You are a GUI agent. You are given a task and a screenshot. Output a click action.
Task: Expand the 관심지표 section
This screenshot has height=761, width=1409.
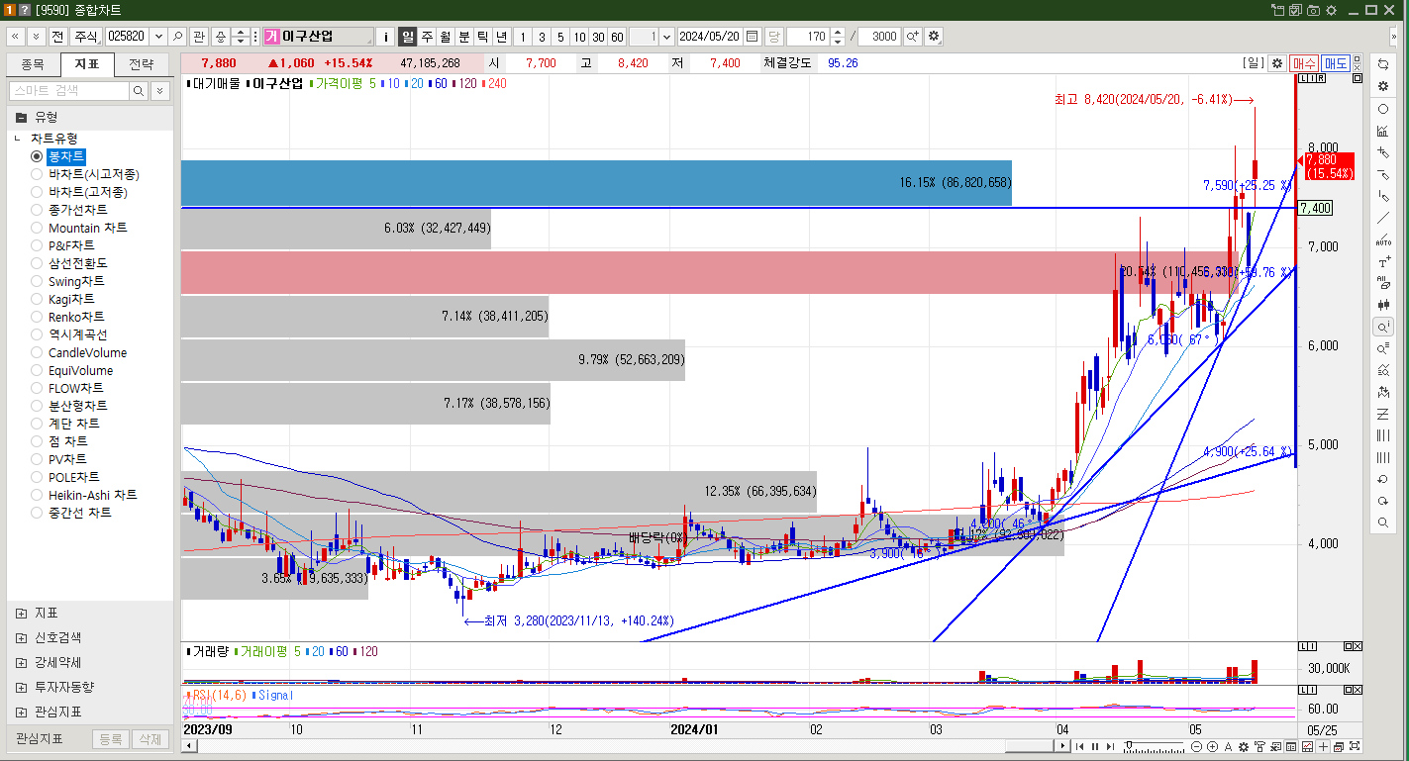coord(22,712)
